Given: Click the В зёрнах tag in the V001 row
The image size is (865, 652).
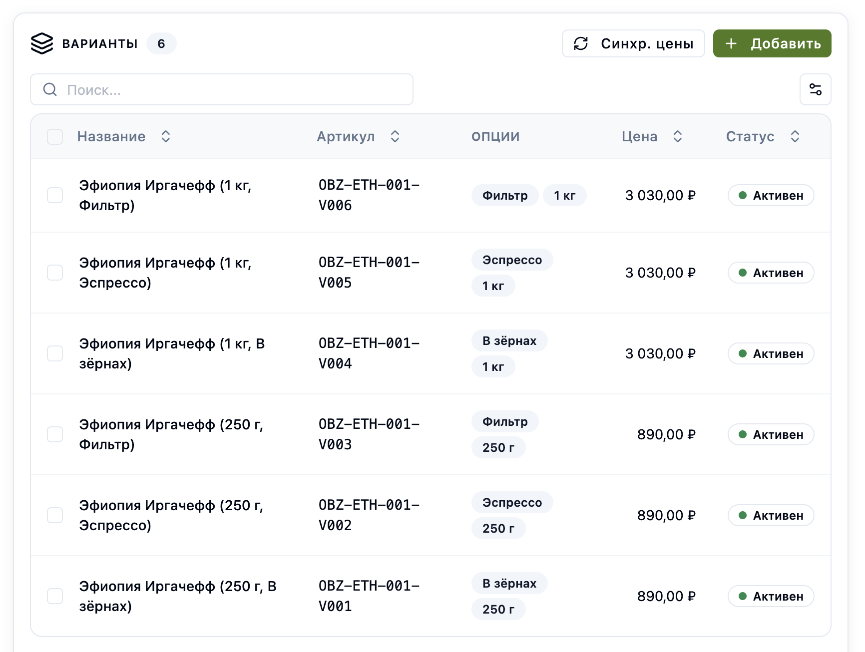Looking at the screenshot, I should click(509, 583).
